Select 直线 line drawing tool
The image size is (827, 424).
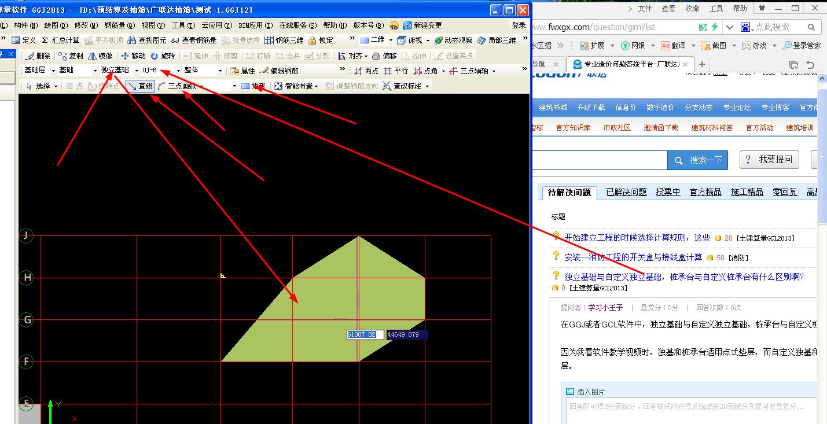click(141, 86)
